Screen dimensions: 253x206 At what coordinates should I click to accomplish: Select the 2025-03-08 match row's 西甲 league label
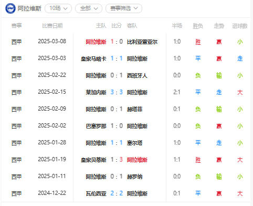(16, 42)
